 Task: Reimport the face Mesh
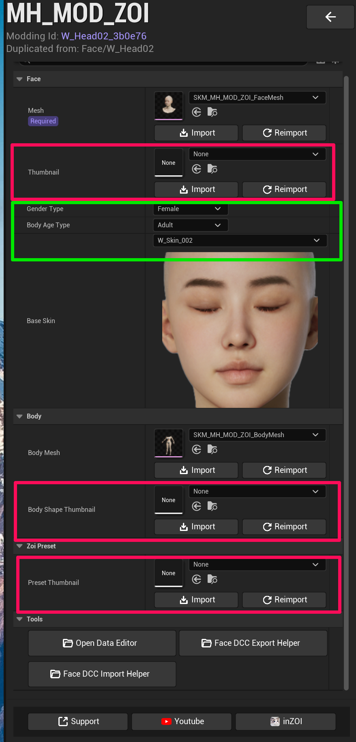pos(284,133)
